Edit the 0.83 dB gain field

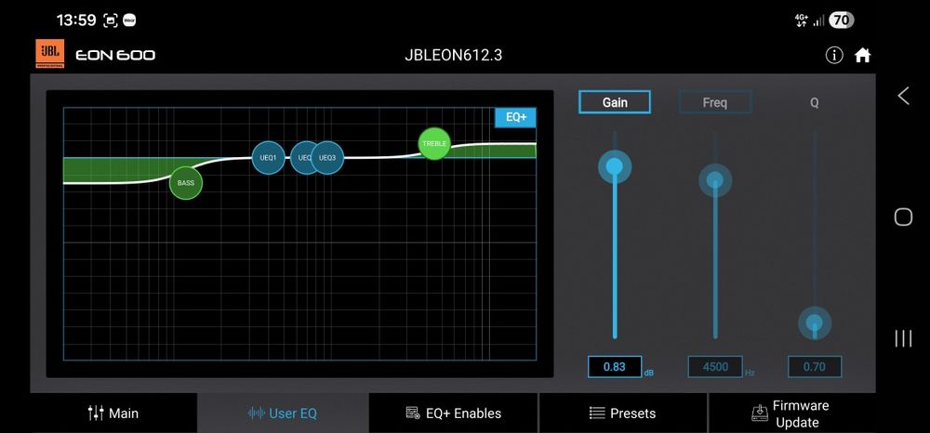615,367
